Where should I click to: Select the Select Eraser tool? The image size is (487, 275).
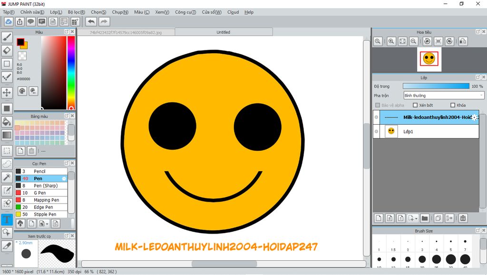(x=7, y=204)
